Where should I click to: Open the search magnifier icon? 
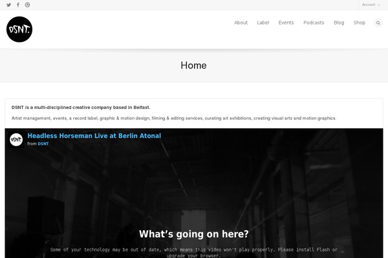[x=378, y=23]
